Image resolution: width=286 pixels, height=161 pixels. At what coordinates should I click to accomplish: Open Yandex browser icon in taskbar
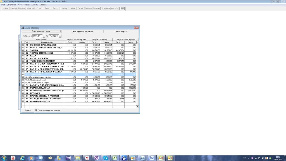(87, 158)
